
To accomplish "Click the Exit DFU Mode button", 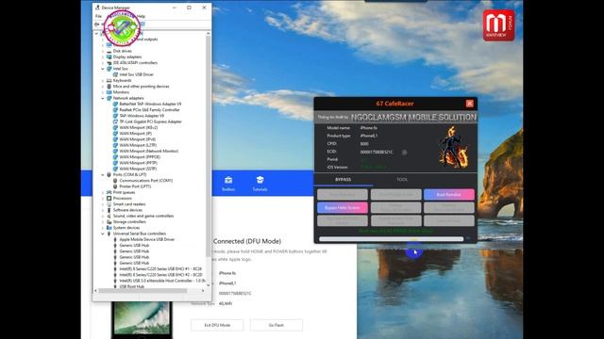I will (x=217, y=325).
